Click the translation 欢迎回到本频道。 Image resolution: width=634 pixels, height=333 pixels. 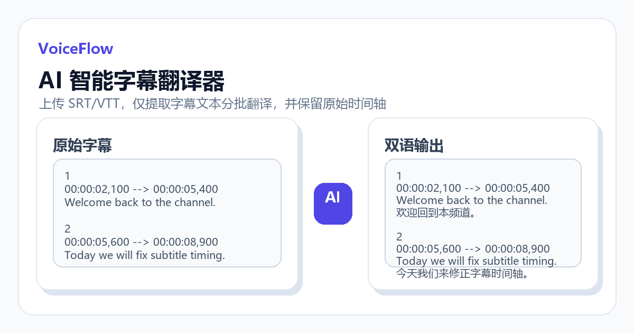(x=436, y=213)
